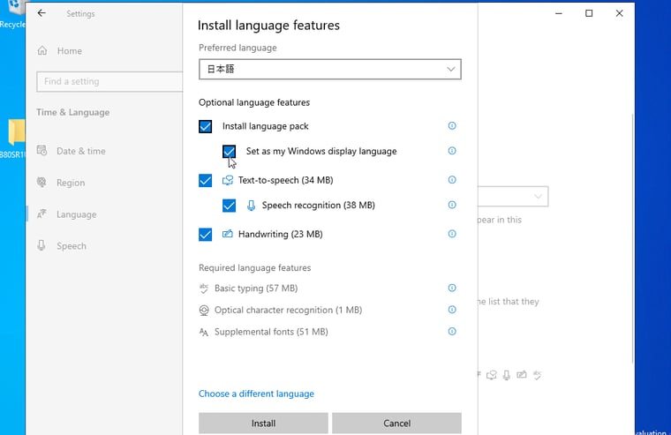Click the Text-to-speech feature icon
This screenshot has height=435, width=671.
tap(228, 181)
